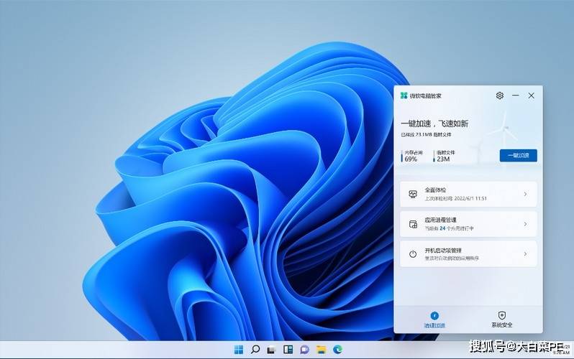
Task: Open taskbar Search
Action: coord(255,350)
